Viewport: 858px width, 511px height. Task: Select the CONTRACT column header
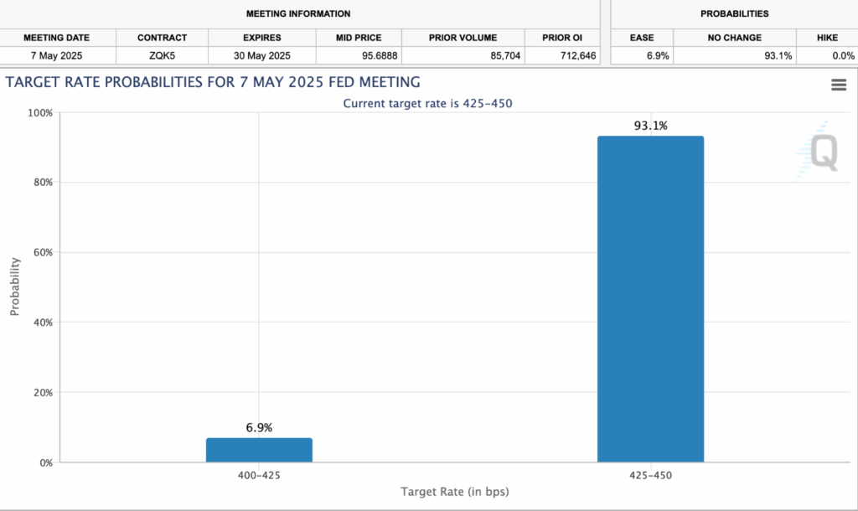162,38
